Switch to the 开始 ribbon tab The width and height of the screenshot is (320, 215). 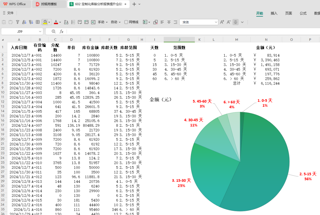260,13
